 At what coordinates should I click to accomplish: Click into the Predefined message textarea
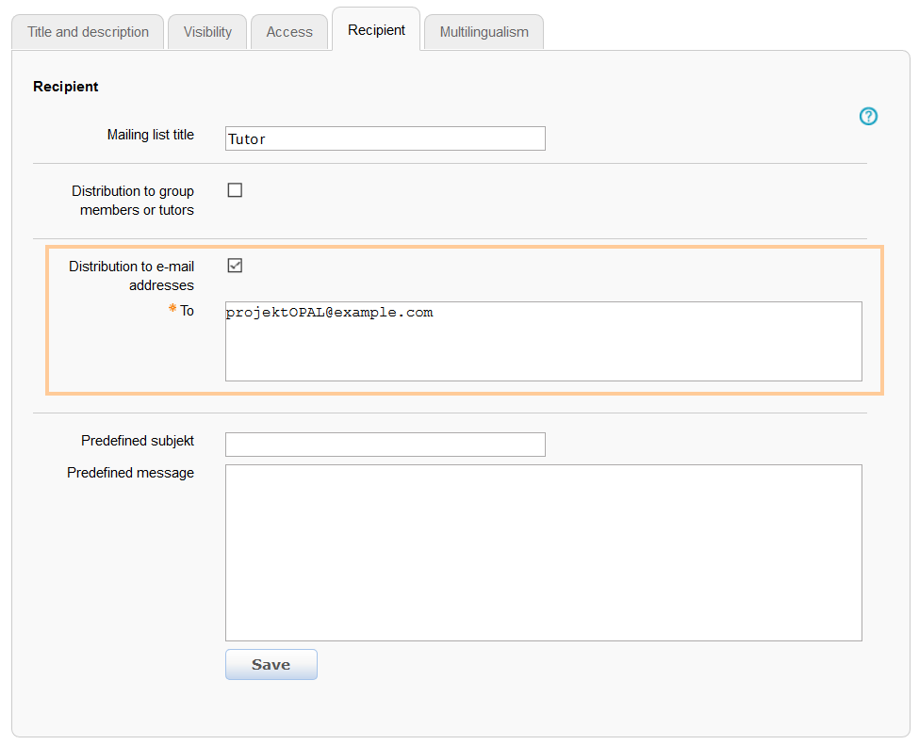(543, 552)
